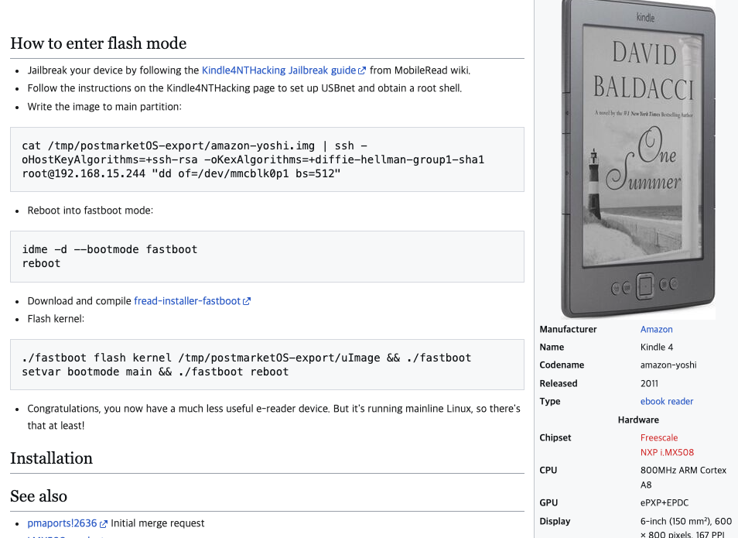Click the Initial merge request text

[158, 523]
